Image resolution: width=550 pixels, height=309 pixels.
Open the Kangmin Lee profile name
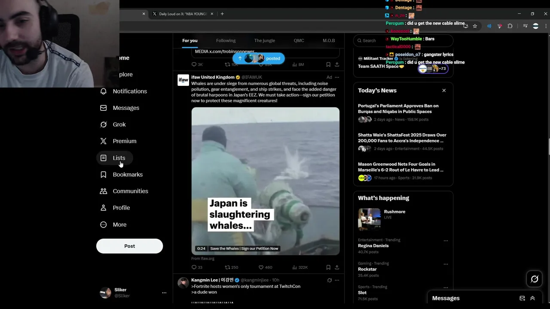(212, 280)
